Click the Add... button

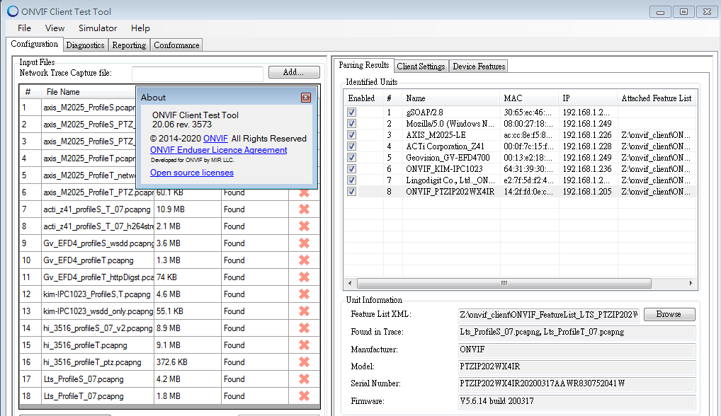(294, 72)
